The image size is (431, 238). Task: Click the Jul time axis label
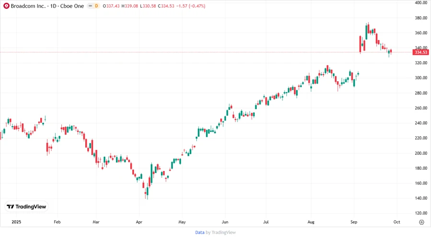point(266,222)
